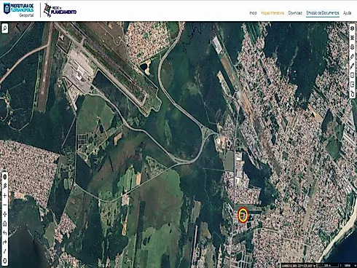Select the ruler measure tool
357x268 pixels.
353,57
